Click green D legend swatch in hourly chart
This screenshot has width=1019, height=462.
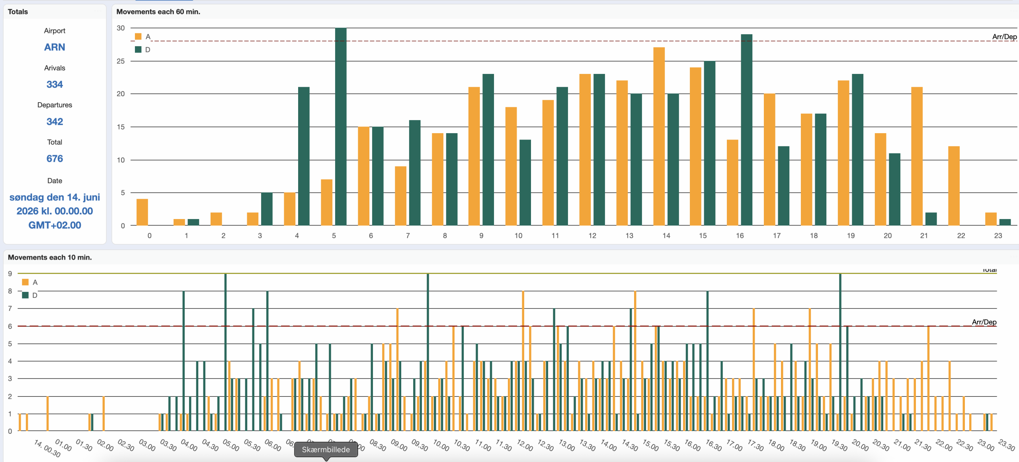point(138,50)
